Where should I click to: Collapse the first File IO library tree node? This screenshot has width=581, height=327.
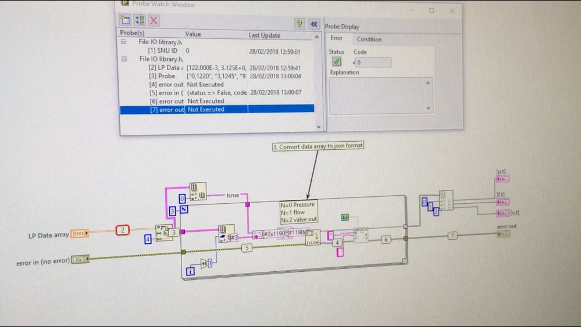[x=123, y=42]
